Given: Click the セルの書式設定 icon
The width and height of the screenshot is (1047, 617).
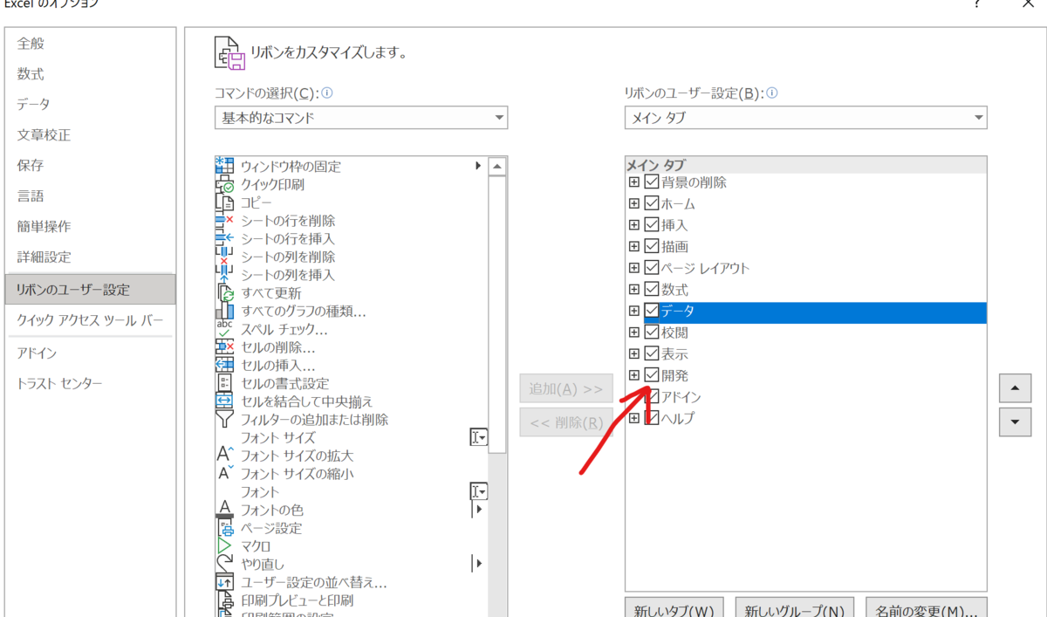Looking at the screenshot, I should [x=224, y=383].
